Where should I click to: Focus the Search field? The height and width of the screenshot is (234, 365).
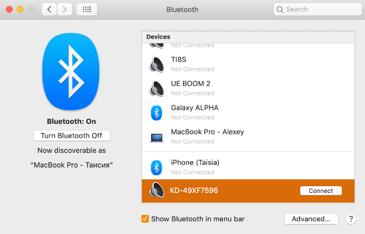318,9
